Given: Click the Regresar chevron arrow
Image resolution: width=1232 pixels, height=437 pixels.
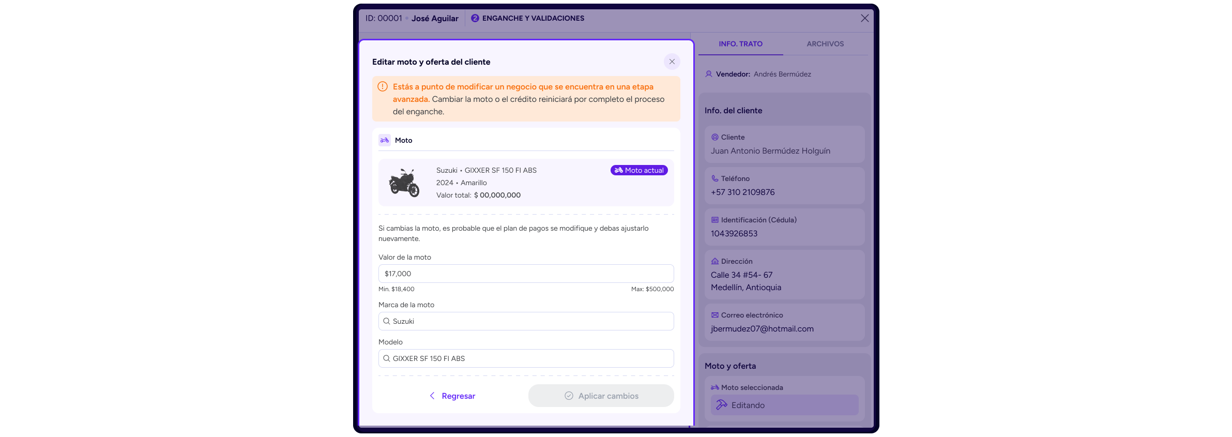Looking at the screenshot, I should 432,396.
